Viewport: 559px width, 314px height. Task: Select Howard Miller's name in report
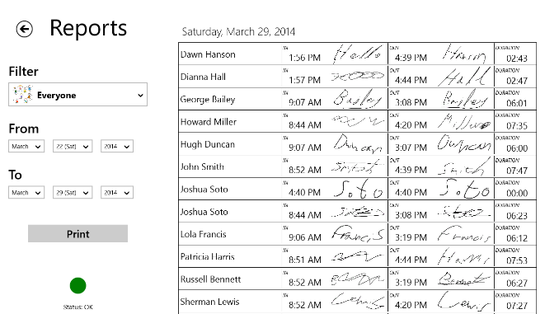click(209, 122)
